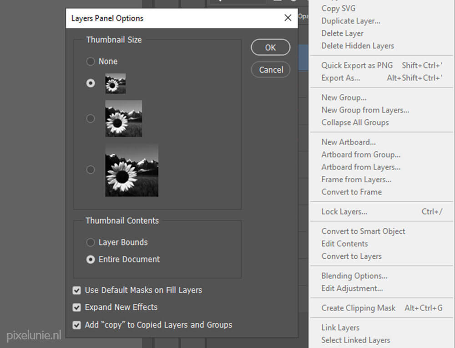Click the Thumbnail Contents group label
455x348 pixels.
pos(122,221)
